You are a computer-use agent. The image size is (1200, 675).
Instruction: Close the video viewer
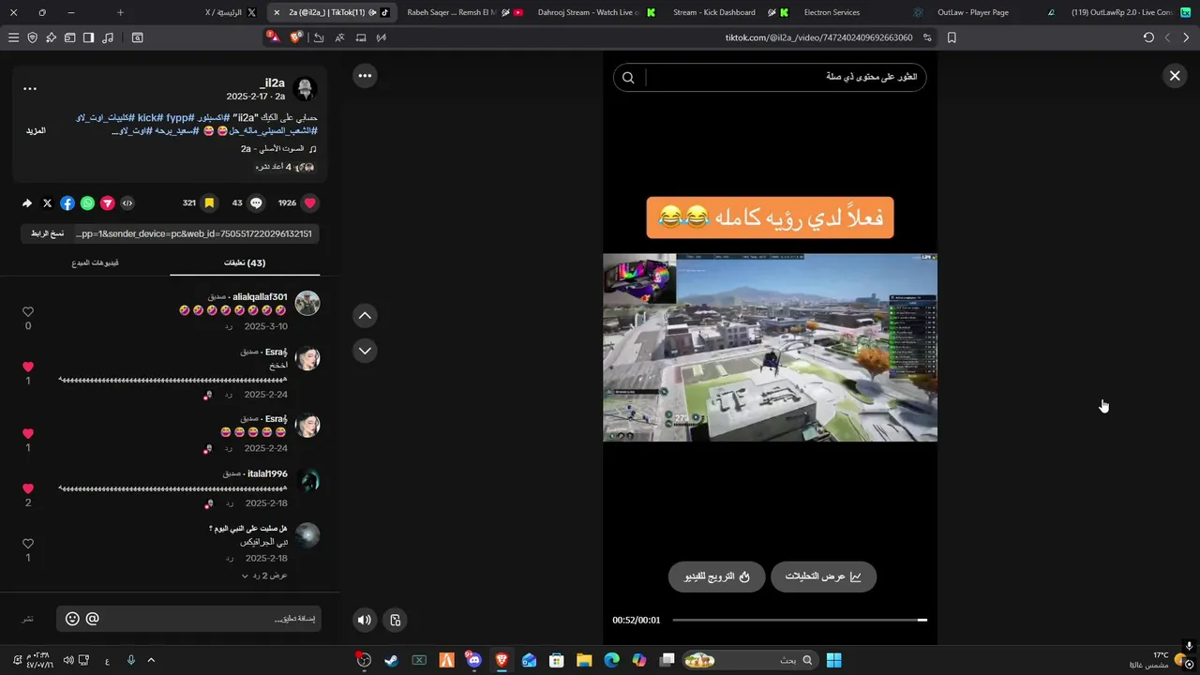[x=1175, y=76]
